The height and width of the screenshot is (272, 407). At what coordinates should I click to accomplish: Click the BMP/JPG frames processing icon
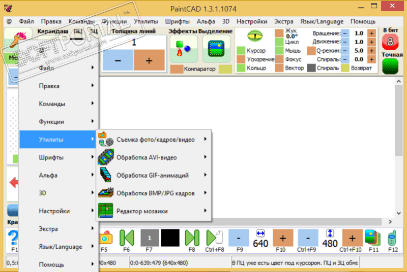106,193
